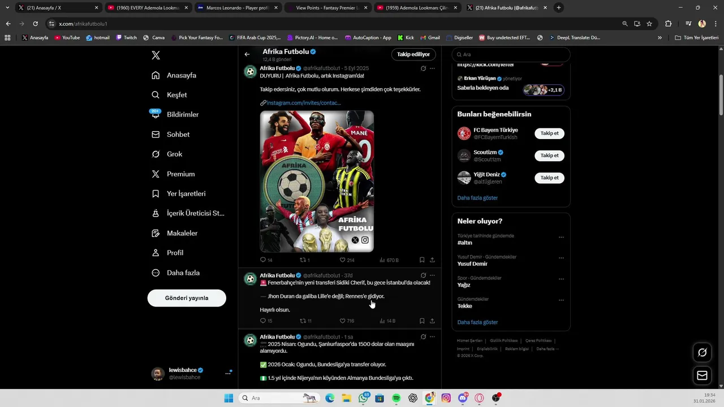The image size is (724, 407).
Task: Open Twitch bookmark in bookmarks bar
Action: [x=127, y=37]
